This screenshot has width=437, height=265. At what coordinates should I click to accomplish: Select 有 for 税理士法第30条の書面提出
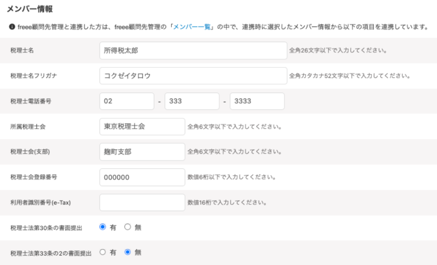103,228
